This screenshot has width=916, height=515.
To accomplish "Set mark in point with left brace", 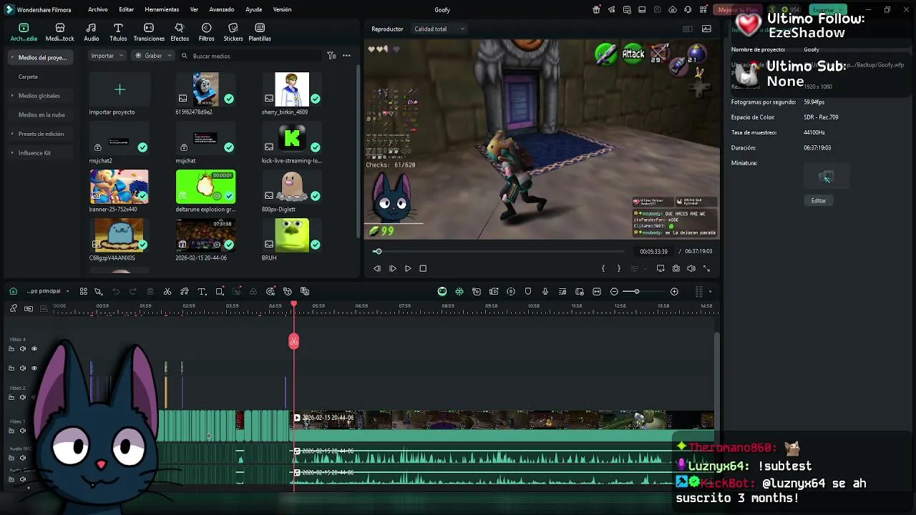I will (603, 268).
